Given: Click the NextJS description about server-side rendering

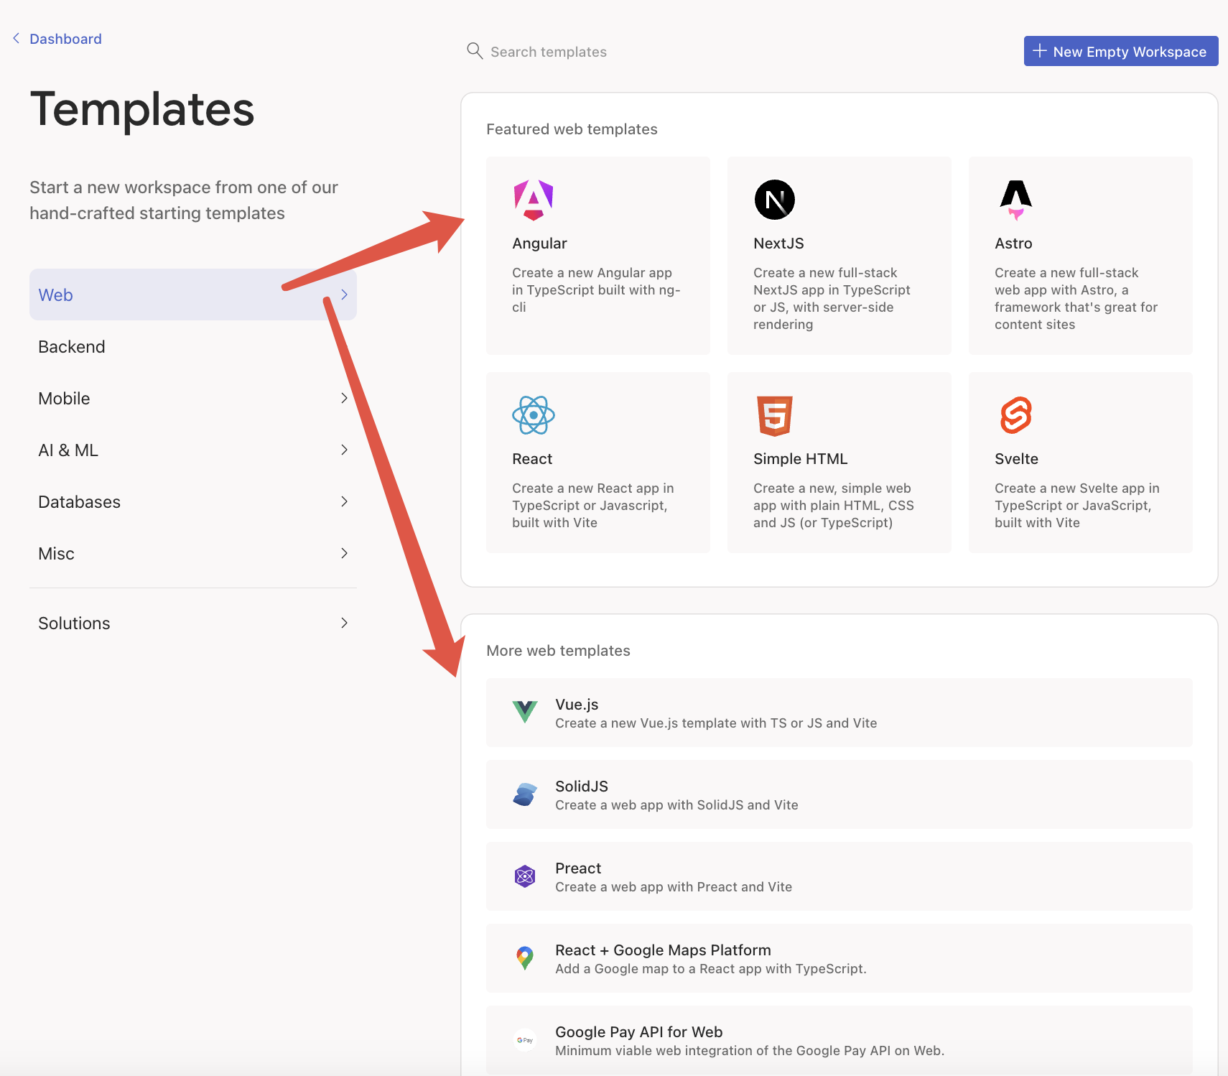Looking at the screenshot, I should click(x=832, y=299).
